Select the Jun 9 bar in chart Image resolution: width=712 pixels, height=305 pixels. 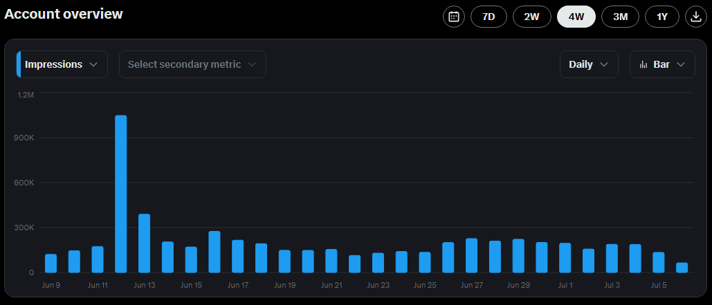point(51,264)
